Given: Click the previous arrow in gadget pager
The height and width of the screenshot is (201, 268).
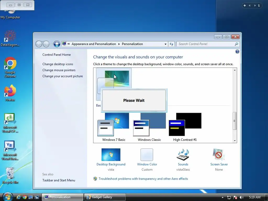Looking at the screenshot, I should tap(249, 5).
